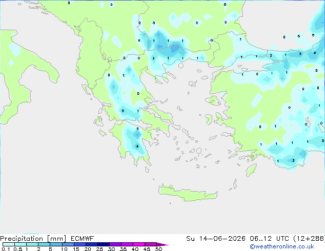The image size is (325, 251).
Task: Click the "ECMWF" model label
Action: [x=83, y=239]
